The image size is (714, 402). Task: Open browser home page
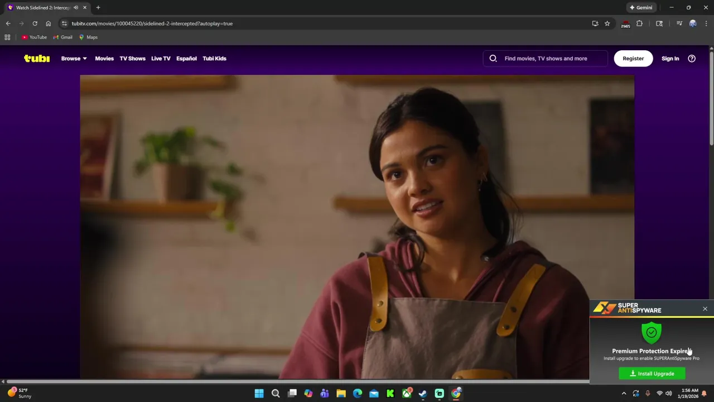pos(49,23)
